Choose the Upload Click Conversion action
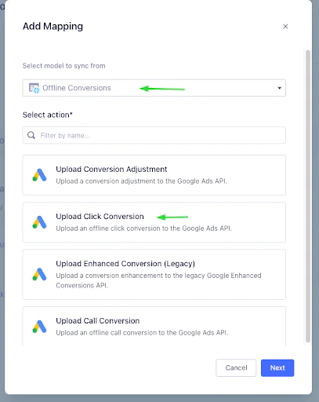This screenshot has height=402, width=319. click(x=154, y=222)
